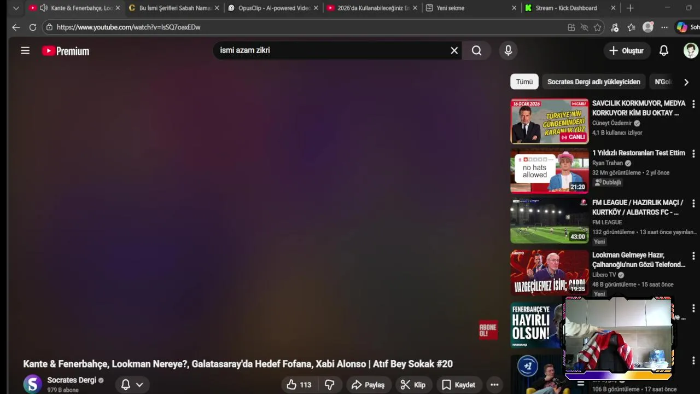This screenshot has width=700, height=394.
Task: Show more filter chips with the right arrow
Action: pos(686,82)
